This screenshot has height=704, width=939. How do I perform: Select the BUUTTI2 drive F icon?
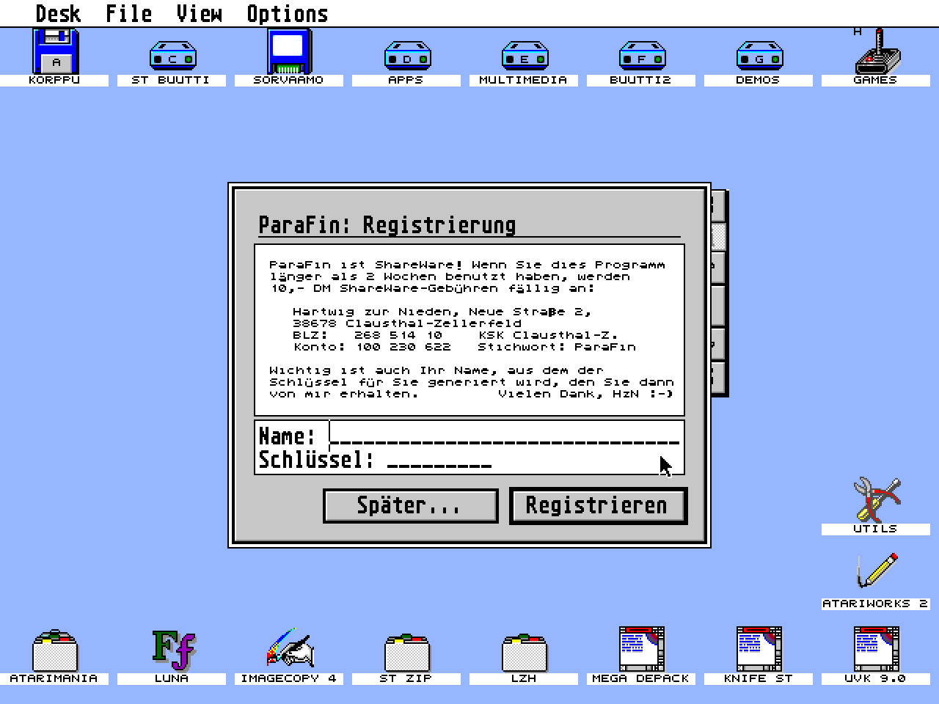click(642, 56)
